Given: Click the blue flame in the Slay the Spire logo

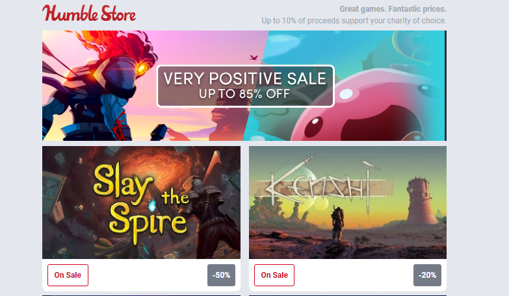Looking at the screenshot, I should pos(151,204).
